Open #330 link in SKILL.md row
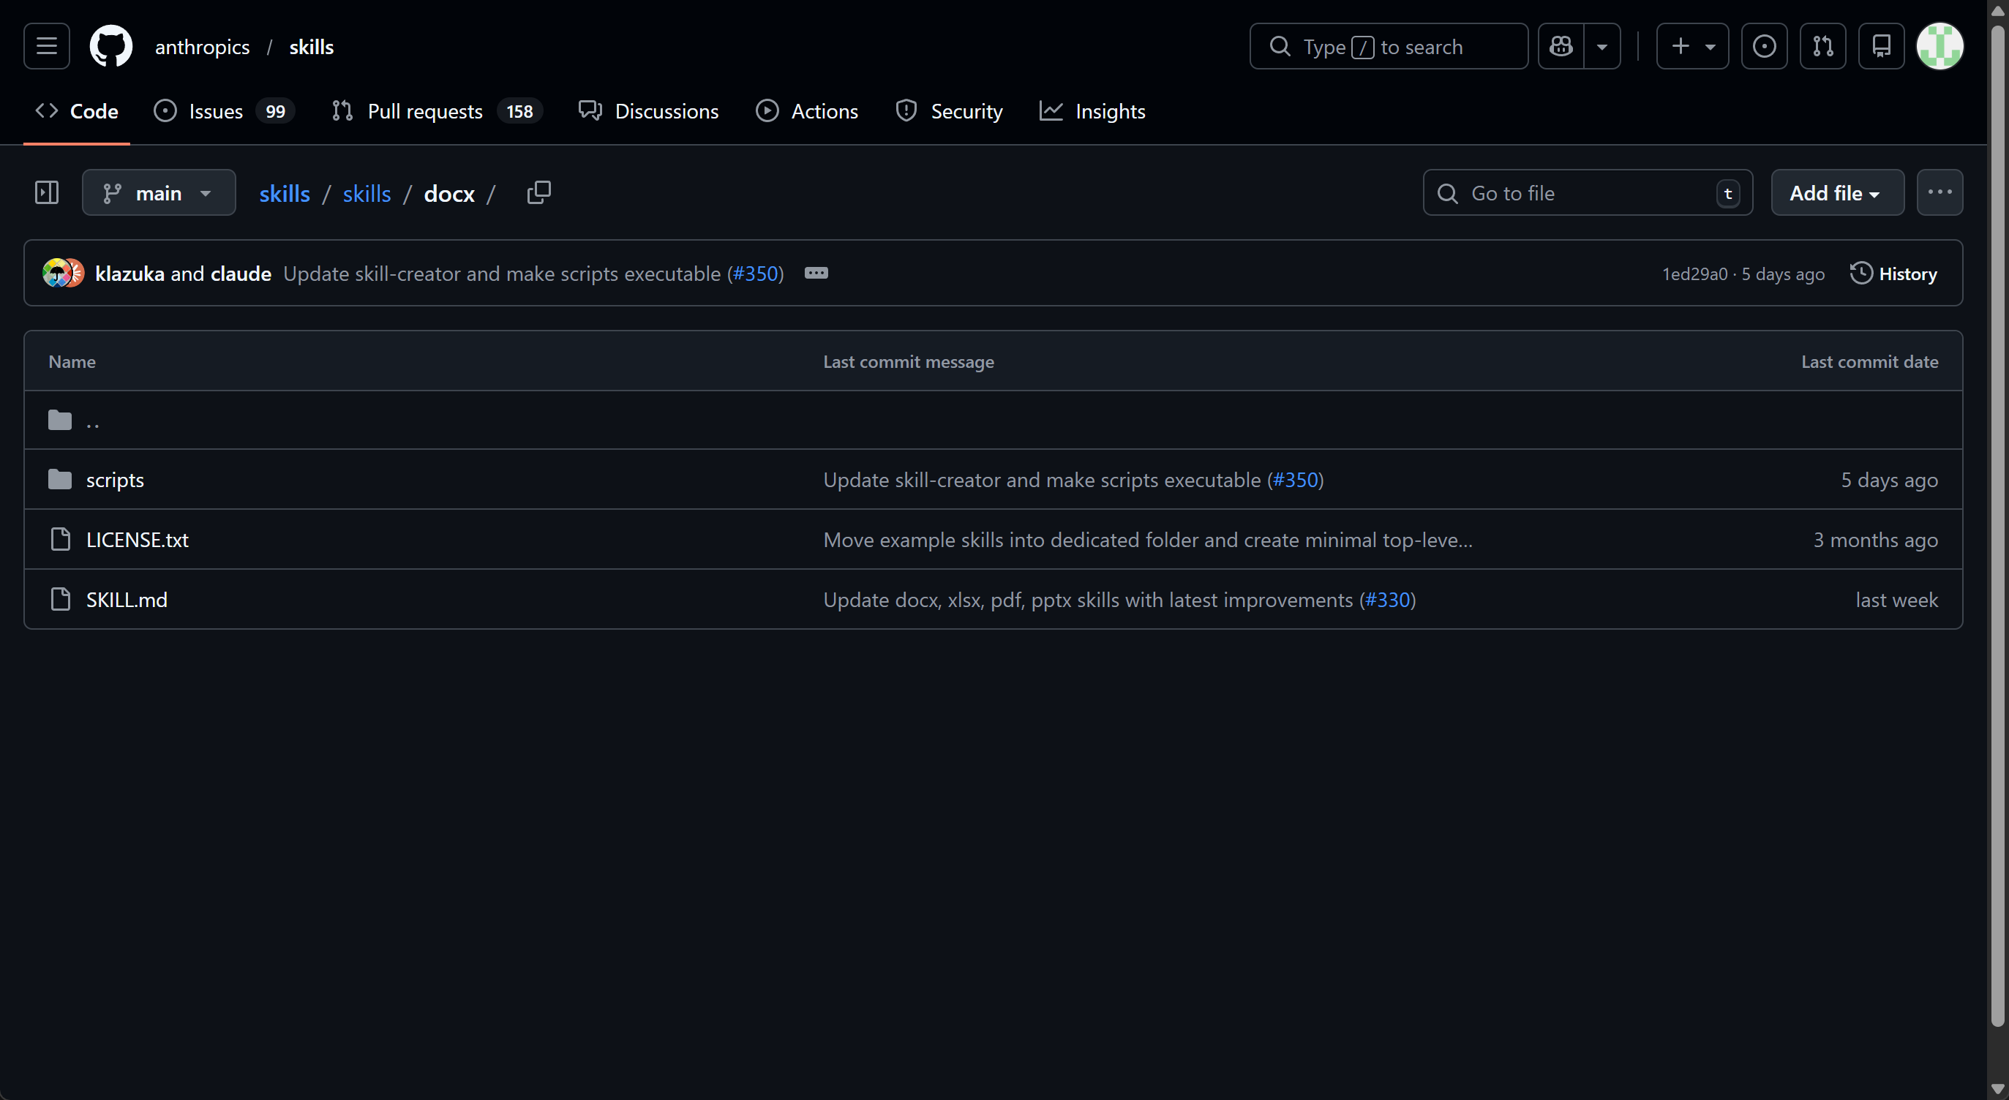The width and height of the screenshot is (2009, 1100). (x=1387, y=600)
